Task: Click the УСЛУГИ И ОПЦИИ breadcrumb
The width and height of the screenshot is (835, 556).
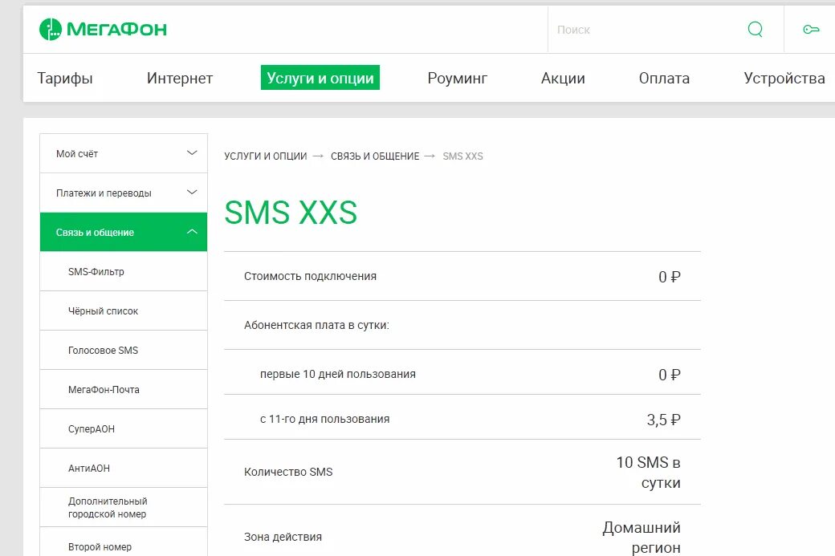Action: click(x=265, y=156)
